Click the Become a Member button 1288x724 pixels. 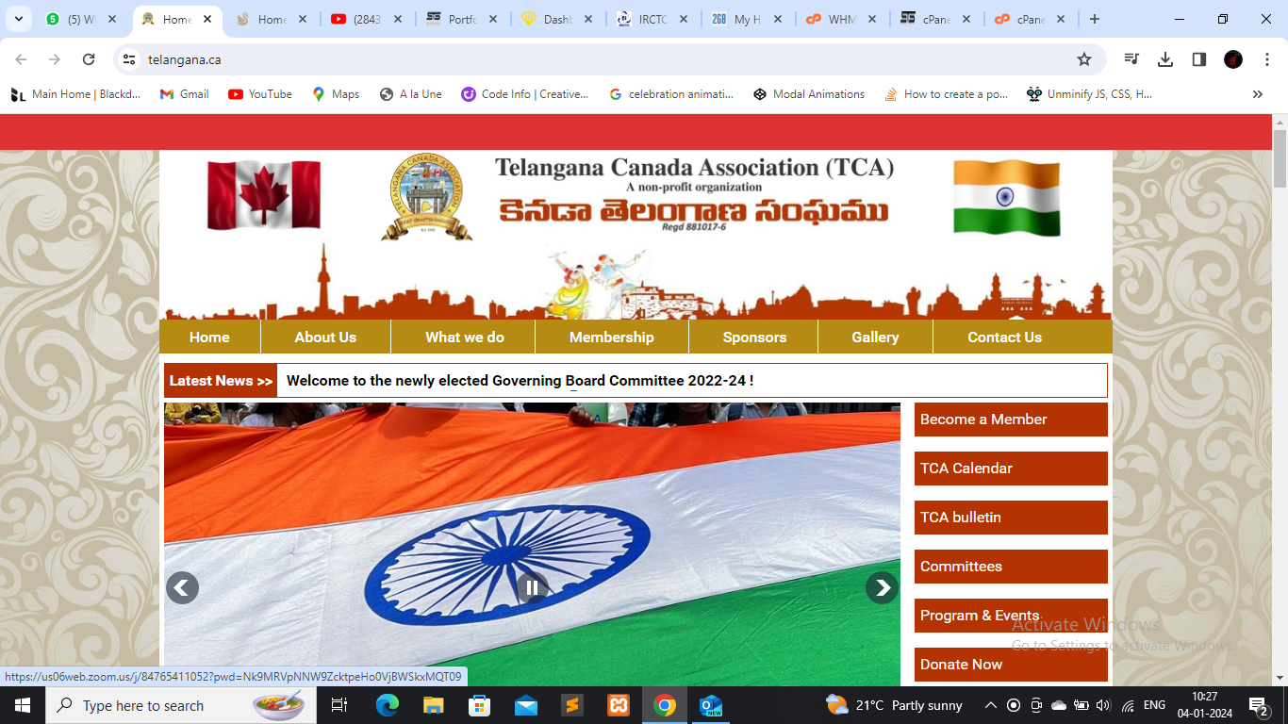[x=1010, y=420]
